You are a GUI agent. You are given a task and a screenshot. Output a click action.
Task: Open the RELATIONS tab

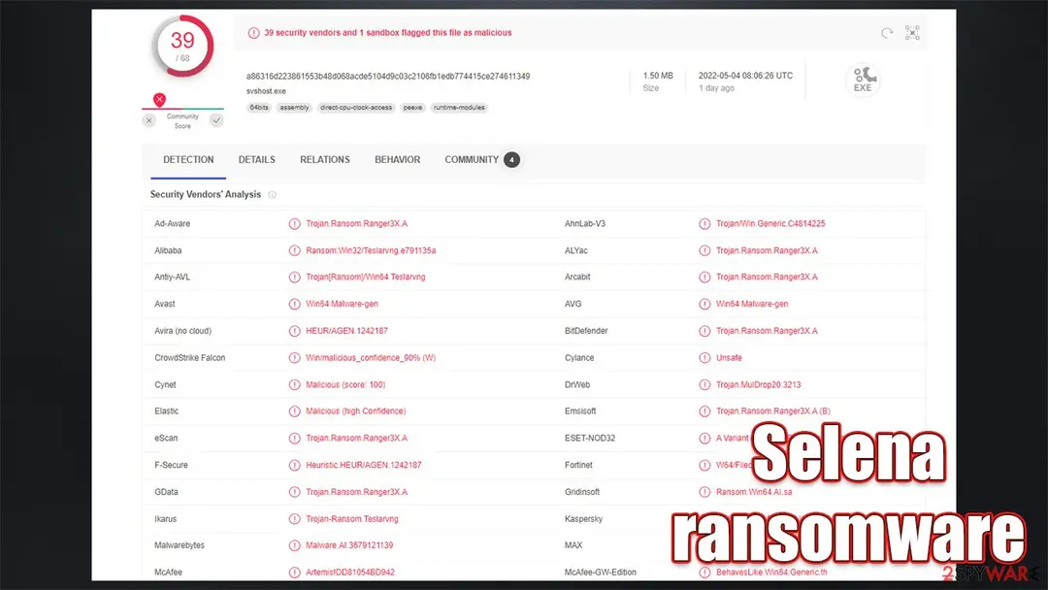coord(325,160)
